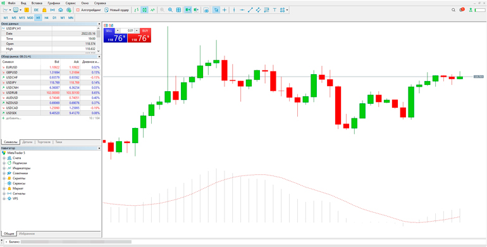Expand the Советники tree node
Screen dimensions: 487x247
click(x=4, y=174)
